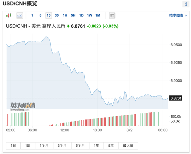Switch to 30-minute interval

pyautogui.click(x=57, y=15)
